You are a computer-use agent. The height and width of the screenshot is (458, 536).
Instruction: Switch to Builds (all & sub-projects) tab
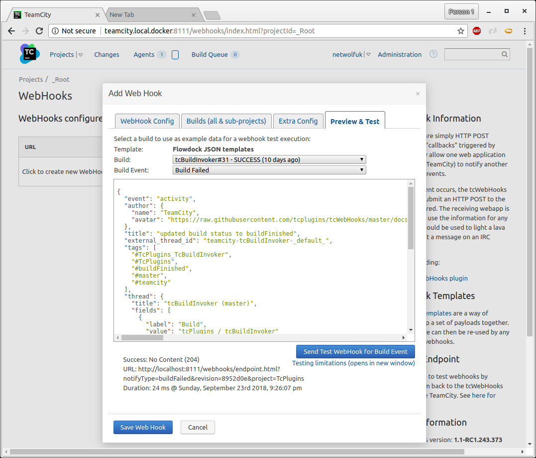[226, 121]
